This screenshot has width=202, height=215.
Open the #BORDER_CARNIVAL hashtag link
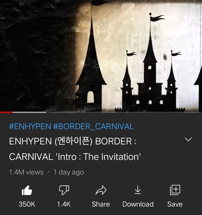(x=93, y=126)
